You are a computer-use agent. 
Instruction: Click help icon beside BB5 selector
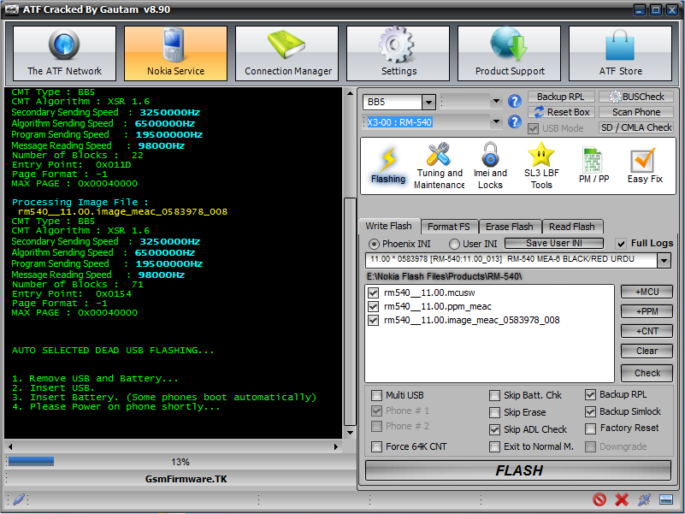point(515,102)
